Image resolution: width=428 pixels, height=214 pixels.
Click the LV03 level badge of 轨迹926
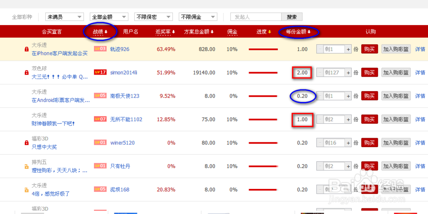(x=100, y=49)
